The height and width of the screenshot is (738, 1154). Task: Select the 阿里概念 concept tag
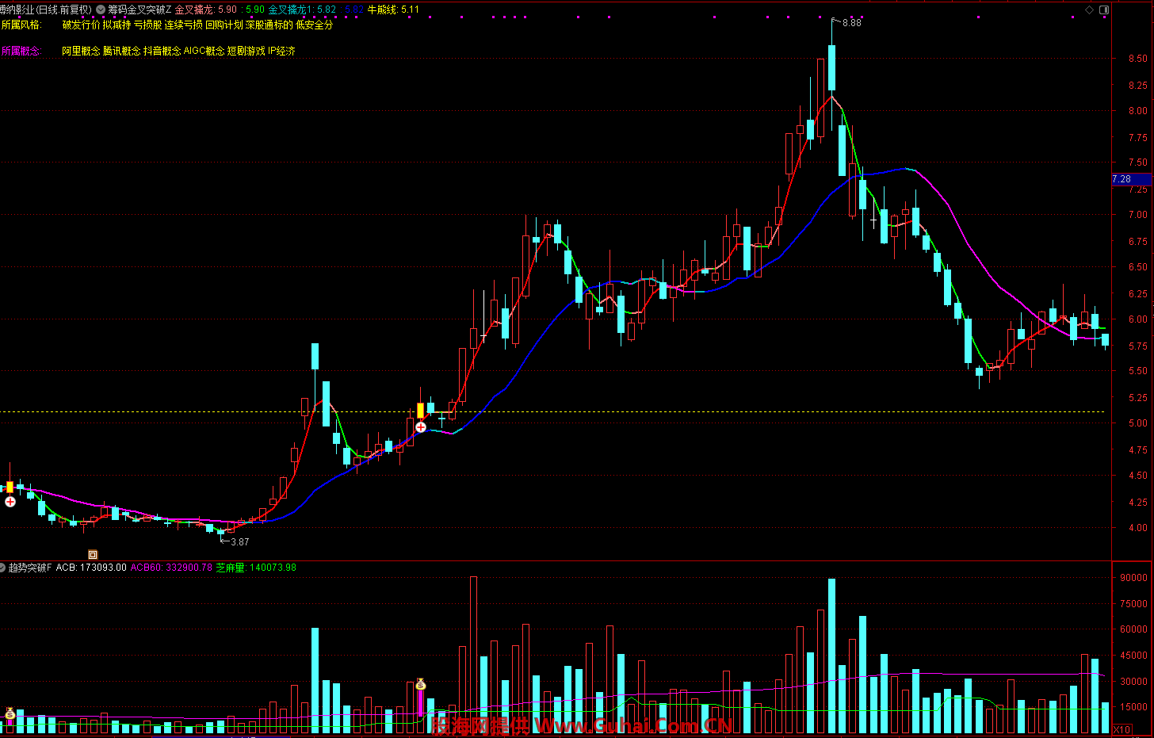point(81,51)
